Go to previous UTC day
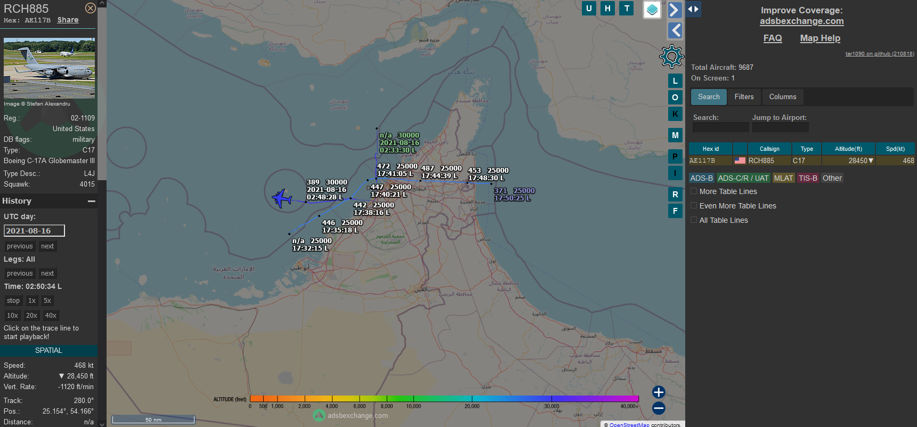 [20, 246]
